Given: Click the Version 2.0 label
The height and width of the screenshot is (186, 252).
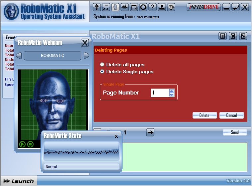Looking at the screenshot, I should click(238, 181).
